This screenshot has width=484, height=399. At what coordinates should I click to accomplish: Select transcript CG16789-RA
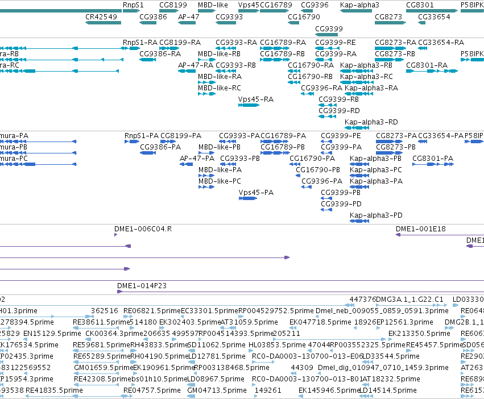pos(283,42)
